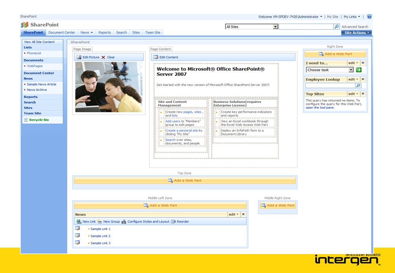Screen dimensions: 395x273
Task: Click the edit icon beside Sample Link 1
Action: 77,229
